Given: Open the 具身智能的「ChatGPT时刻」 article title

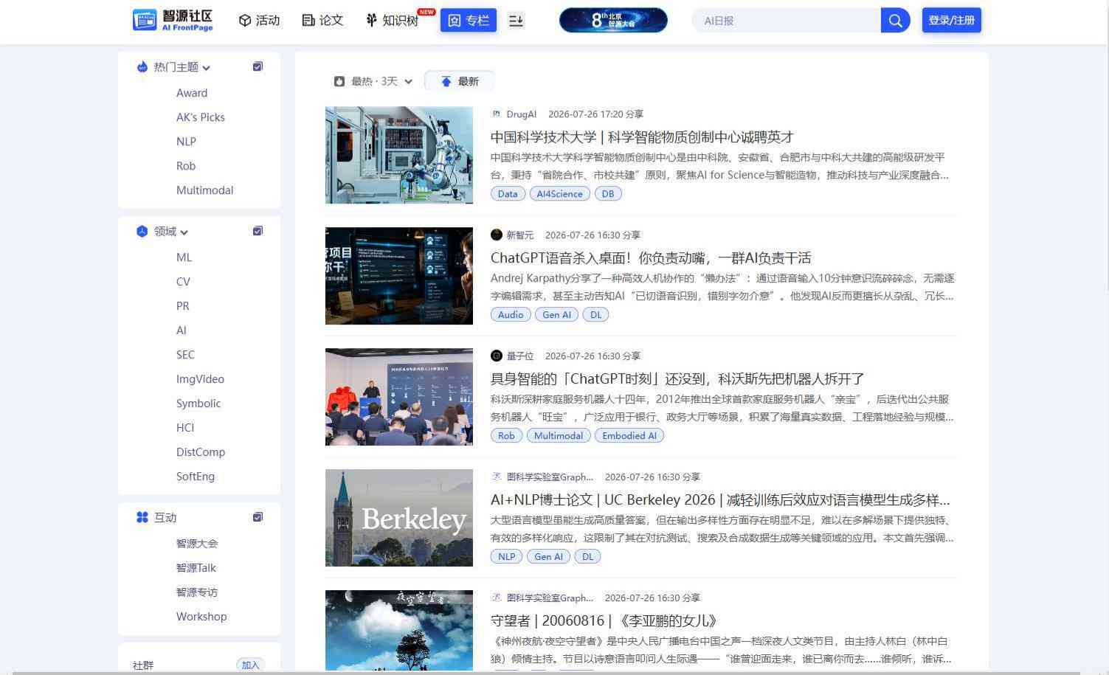Looking at the screenshot, I should (677, 379).
